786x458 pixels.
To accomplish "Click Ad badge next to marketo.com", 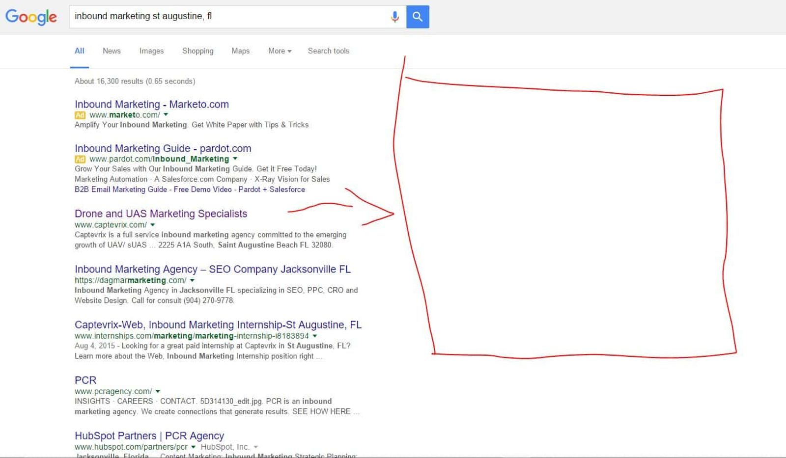I will (x=80, y=115).
